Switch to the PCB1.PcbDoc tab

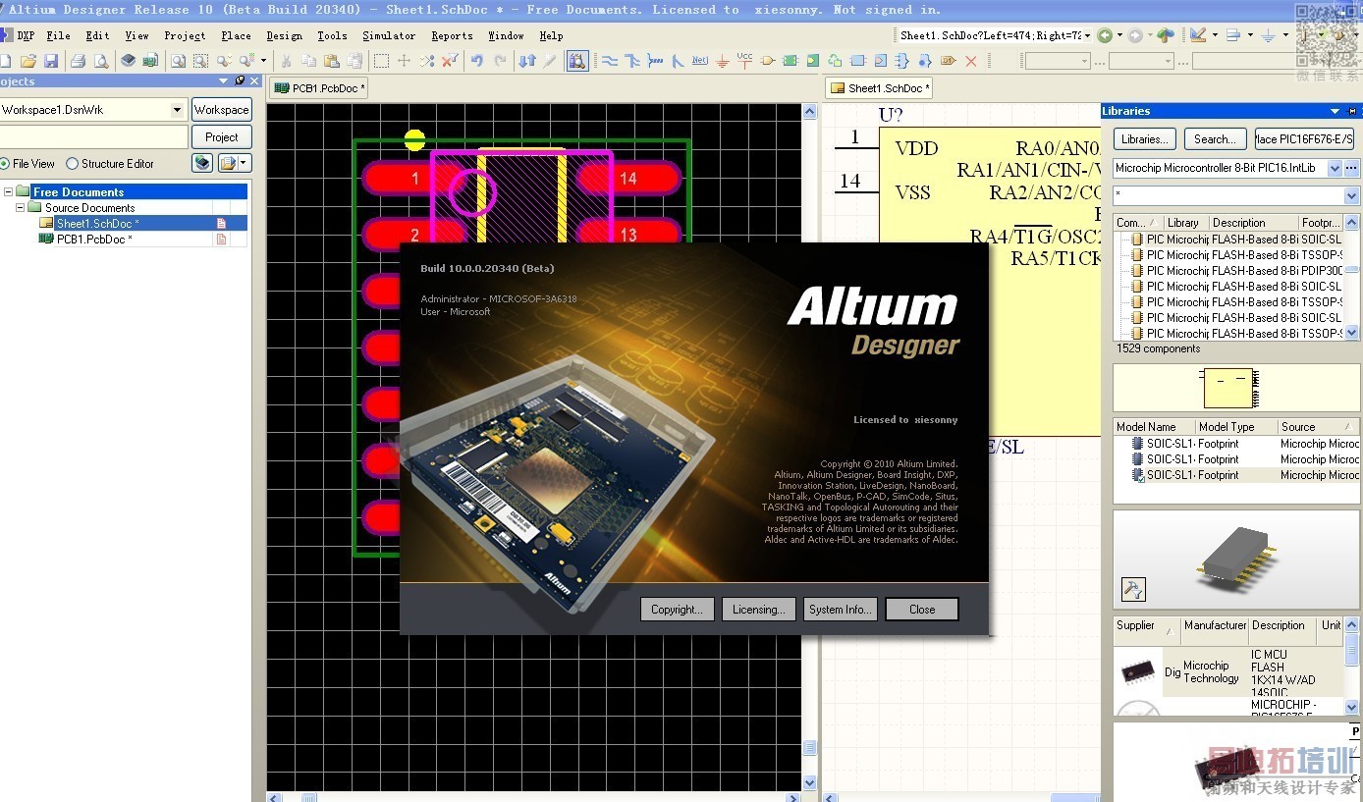coord(320,88)
